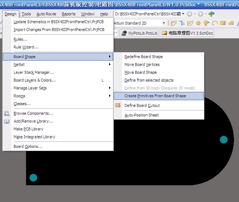Select the differential pair routing tool
239x202 pixels.
click(190, 23)
